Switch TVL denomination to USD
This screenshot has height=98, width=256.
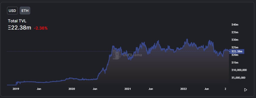point(12,11)
